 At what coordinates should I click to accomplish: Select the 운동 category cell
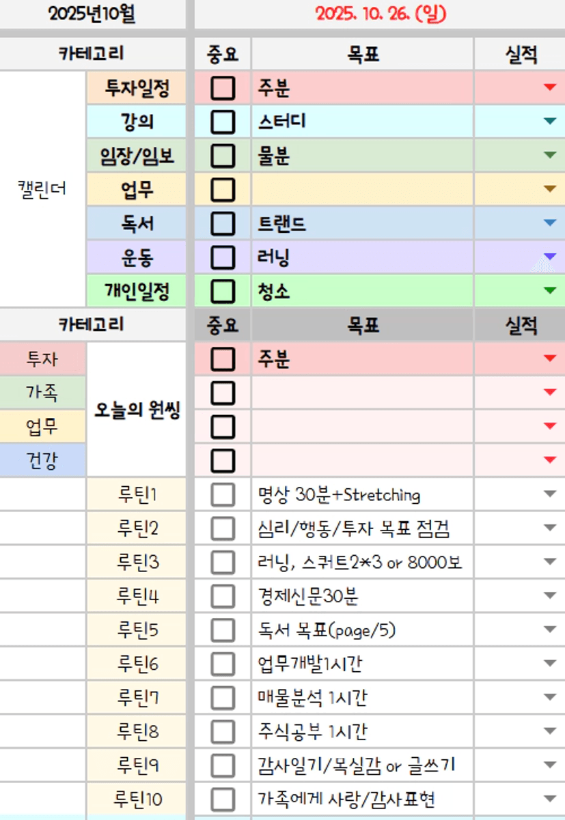coord(136,257)
